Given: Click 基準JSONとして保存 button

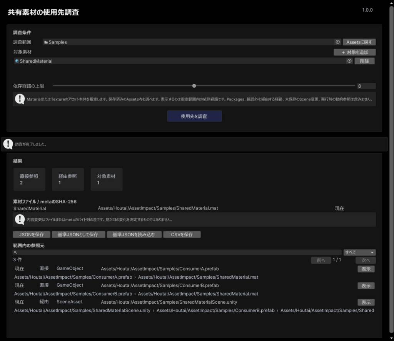Looking at the screenshot, I should (78, 234).
